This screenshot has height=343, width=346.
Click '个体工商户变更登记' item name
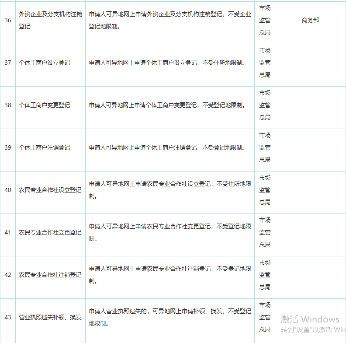click(45, 105)
